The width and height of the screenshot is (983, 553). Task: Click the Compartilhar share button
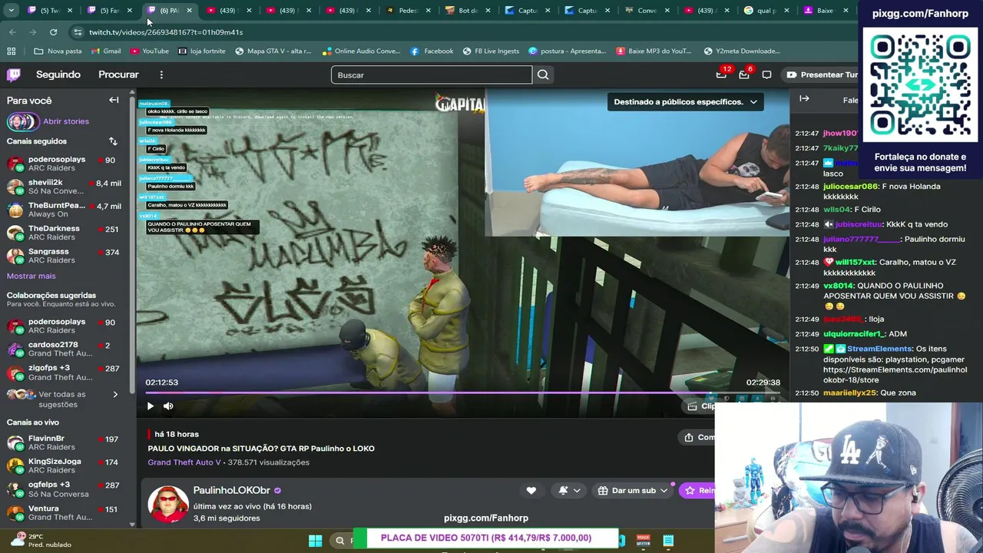pyautogui.click(x=697, y=437)
